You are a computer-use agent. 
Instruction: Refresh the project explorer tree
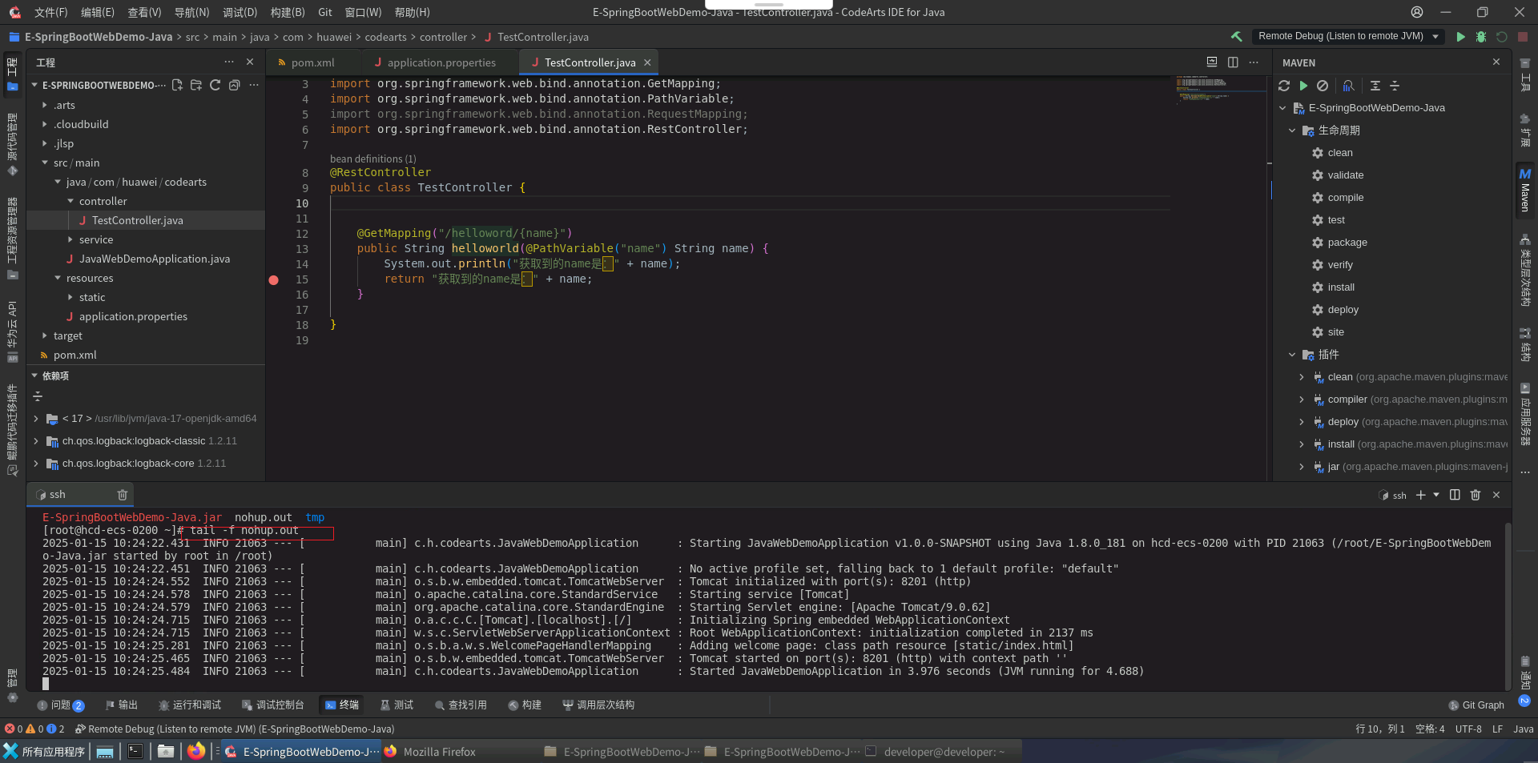point(215,85)
